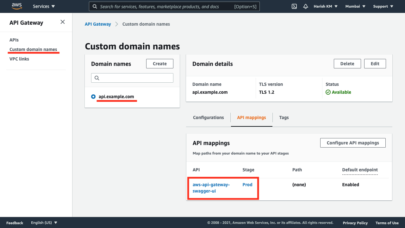Open Configure API mappings
This screenshot has width=405, height=228.
click(x=353, y=142)
